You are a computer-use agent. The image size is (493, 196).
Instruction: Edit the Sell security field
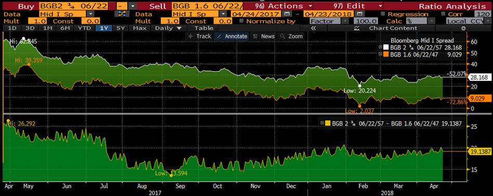(207, 6)
